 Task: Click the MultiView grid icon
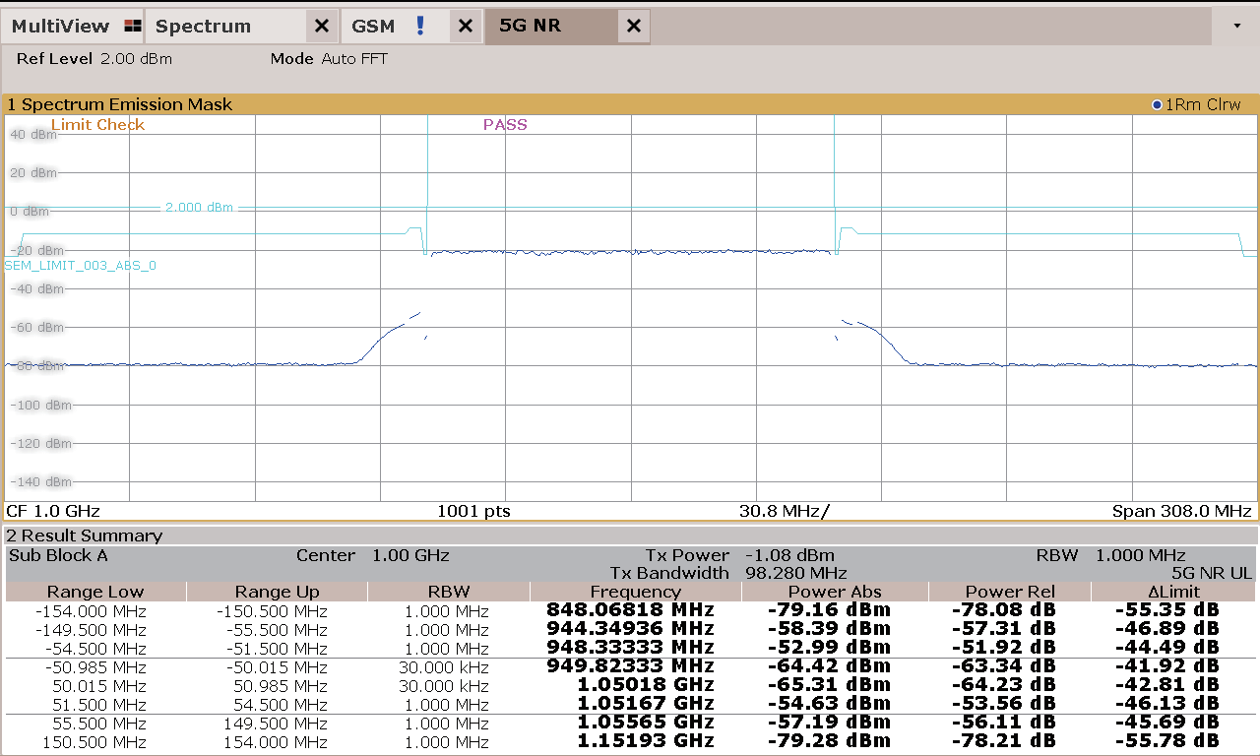point(134,27)
